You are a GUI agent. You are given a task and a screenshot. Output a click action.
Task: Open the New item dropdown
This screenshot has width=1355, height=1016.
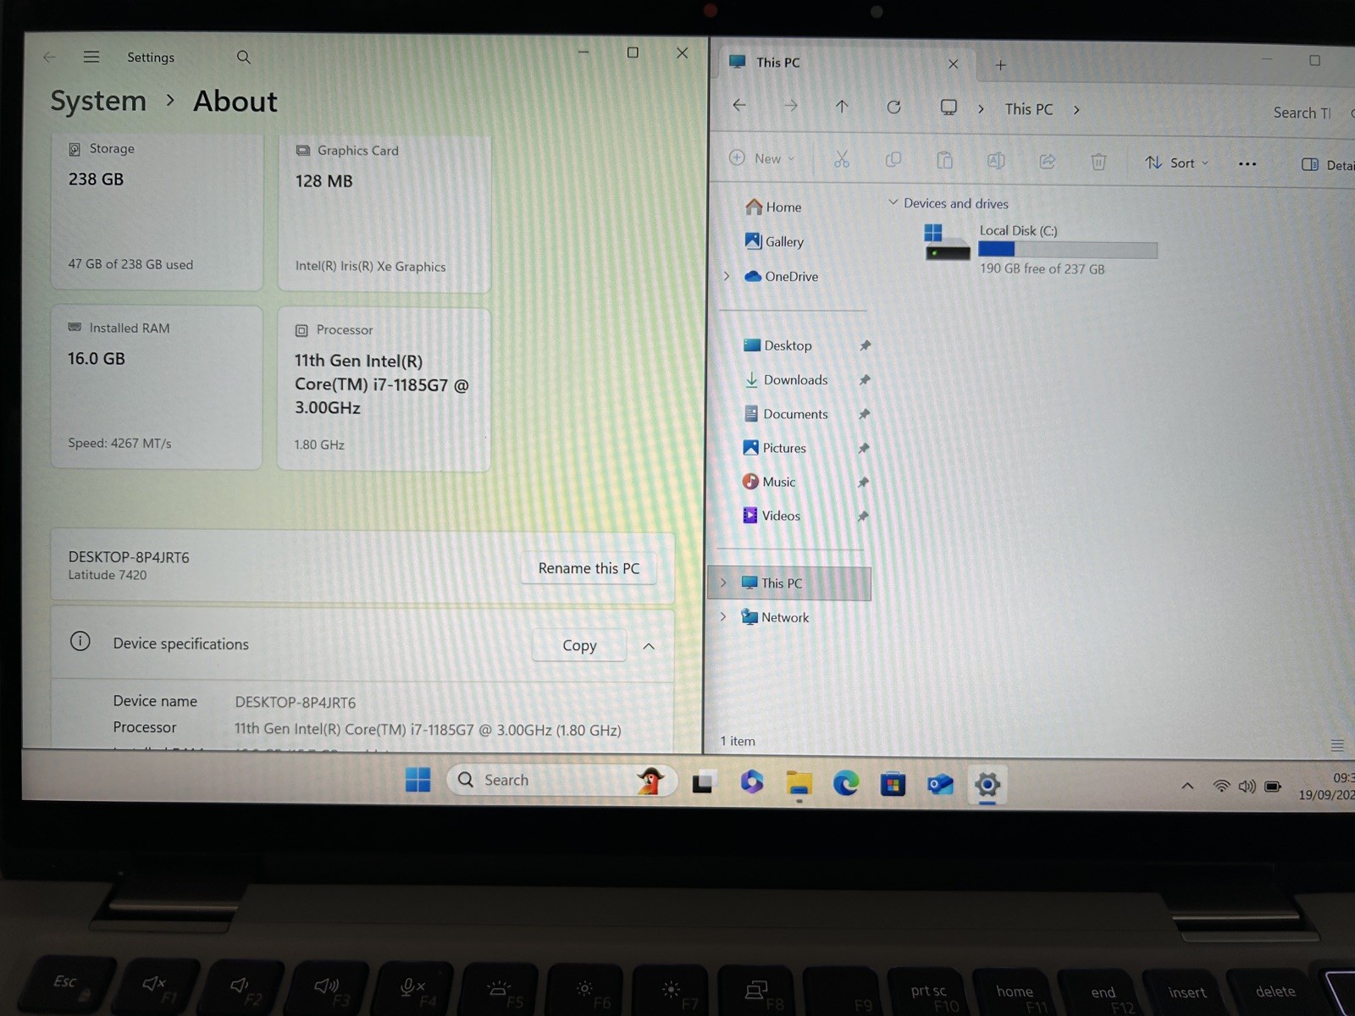[x=761, y=158]
